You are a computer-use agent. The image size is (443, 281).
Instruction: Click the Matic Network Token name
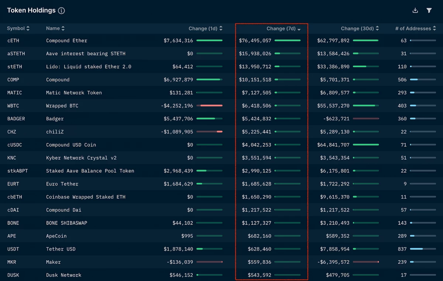coord(74,93)
